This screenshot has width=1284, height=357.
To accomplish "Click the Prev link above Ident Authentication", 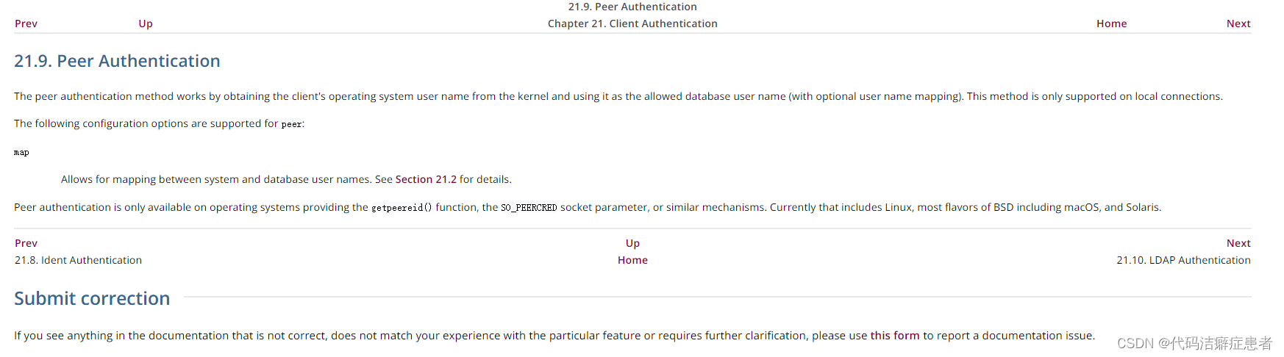I will pos(26,243).
